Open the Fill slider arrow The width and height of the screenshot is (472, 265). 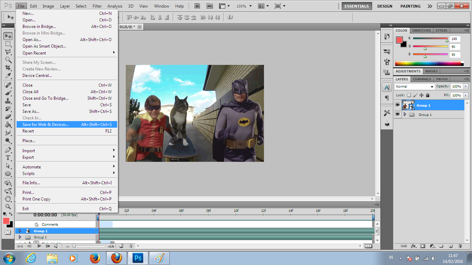(466, 95)
